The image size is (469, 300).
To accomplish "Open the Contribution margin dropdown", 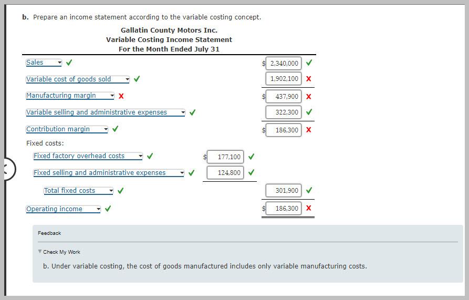I will (67, 129).
